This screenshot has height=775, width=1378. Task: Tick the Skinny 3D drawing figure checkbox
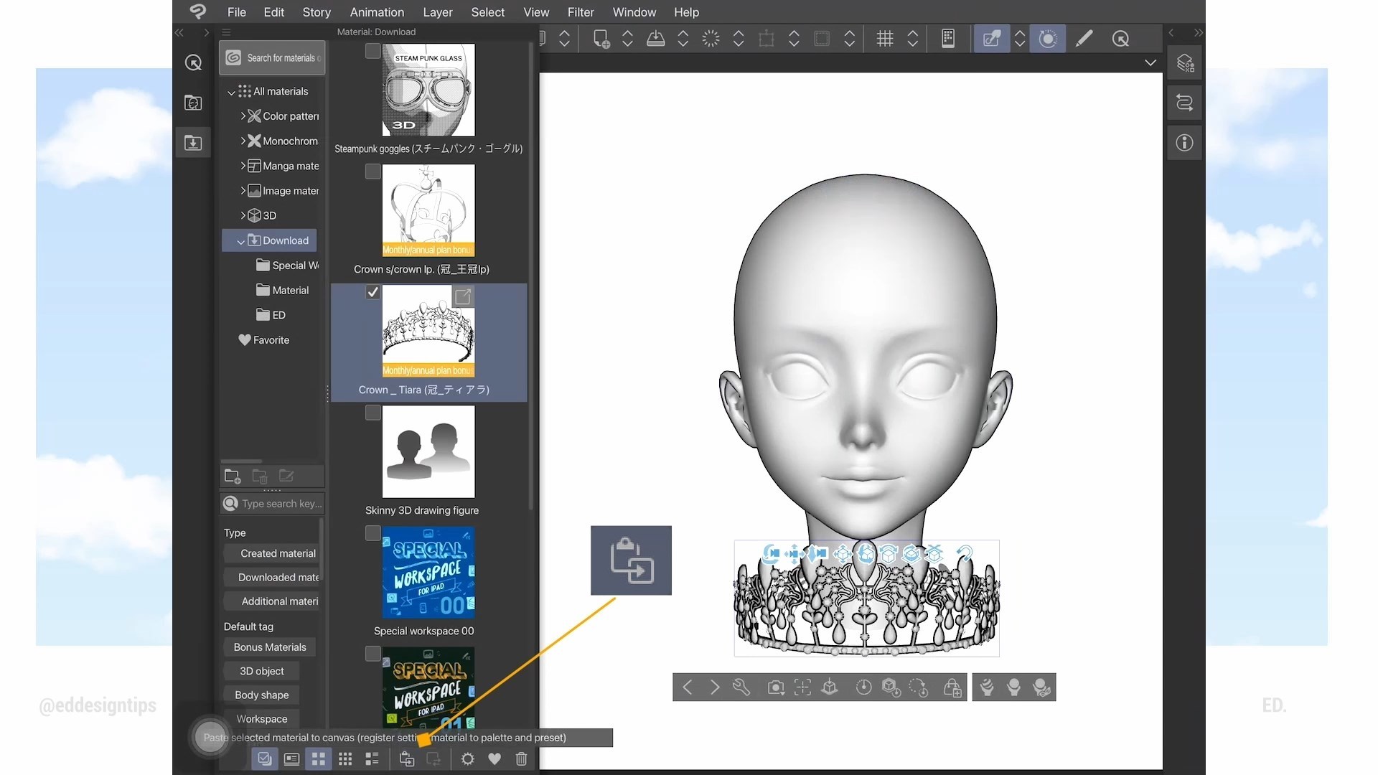372,413
